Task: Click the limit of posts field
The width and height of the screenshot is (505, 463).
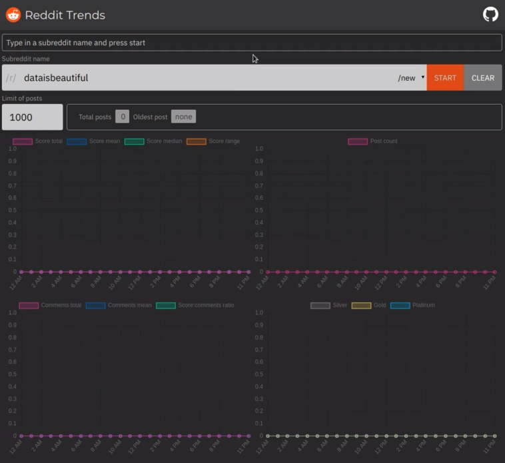Action: tap(33, 117)
